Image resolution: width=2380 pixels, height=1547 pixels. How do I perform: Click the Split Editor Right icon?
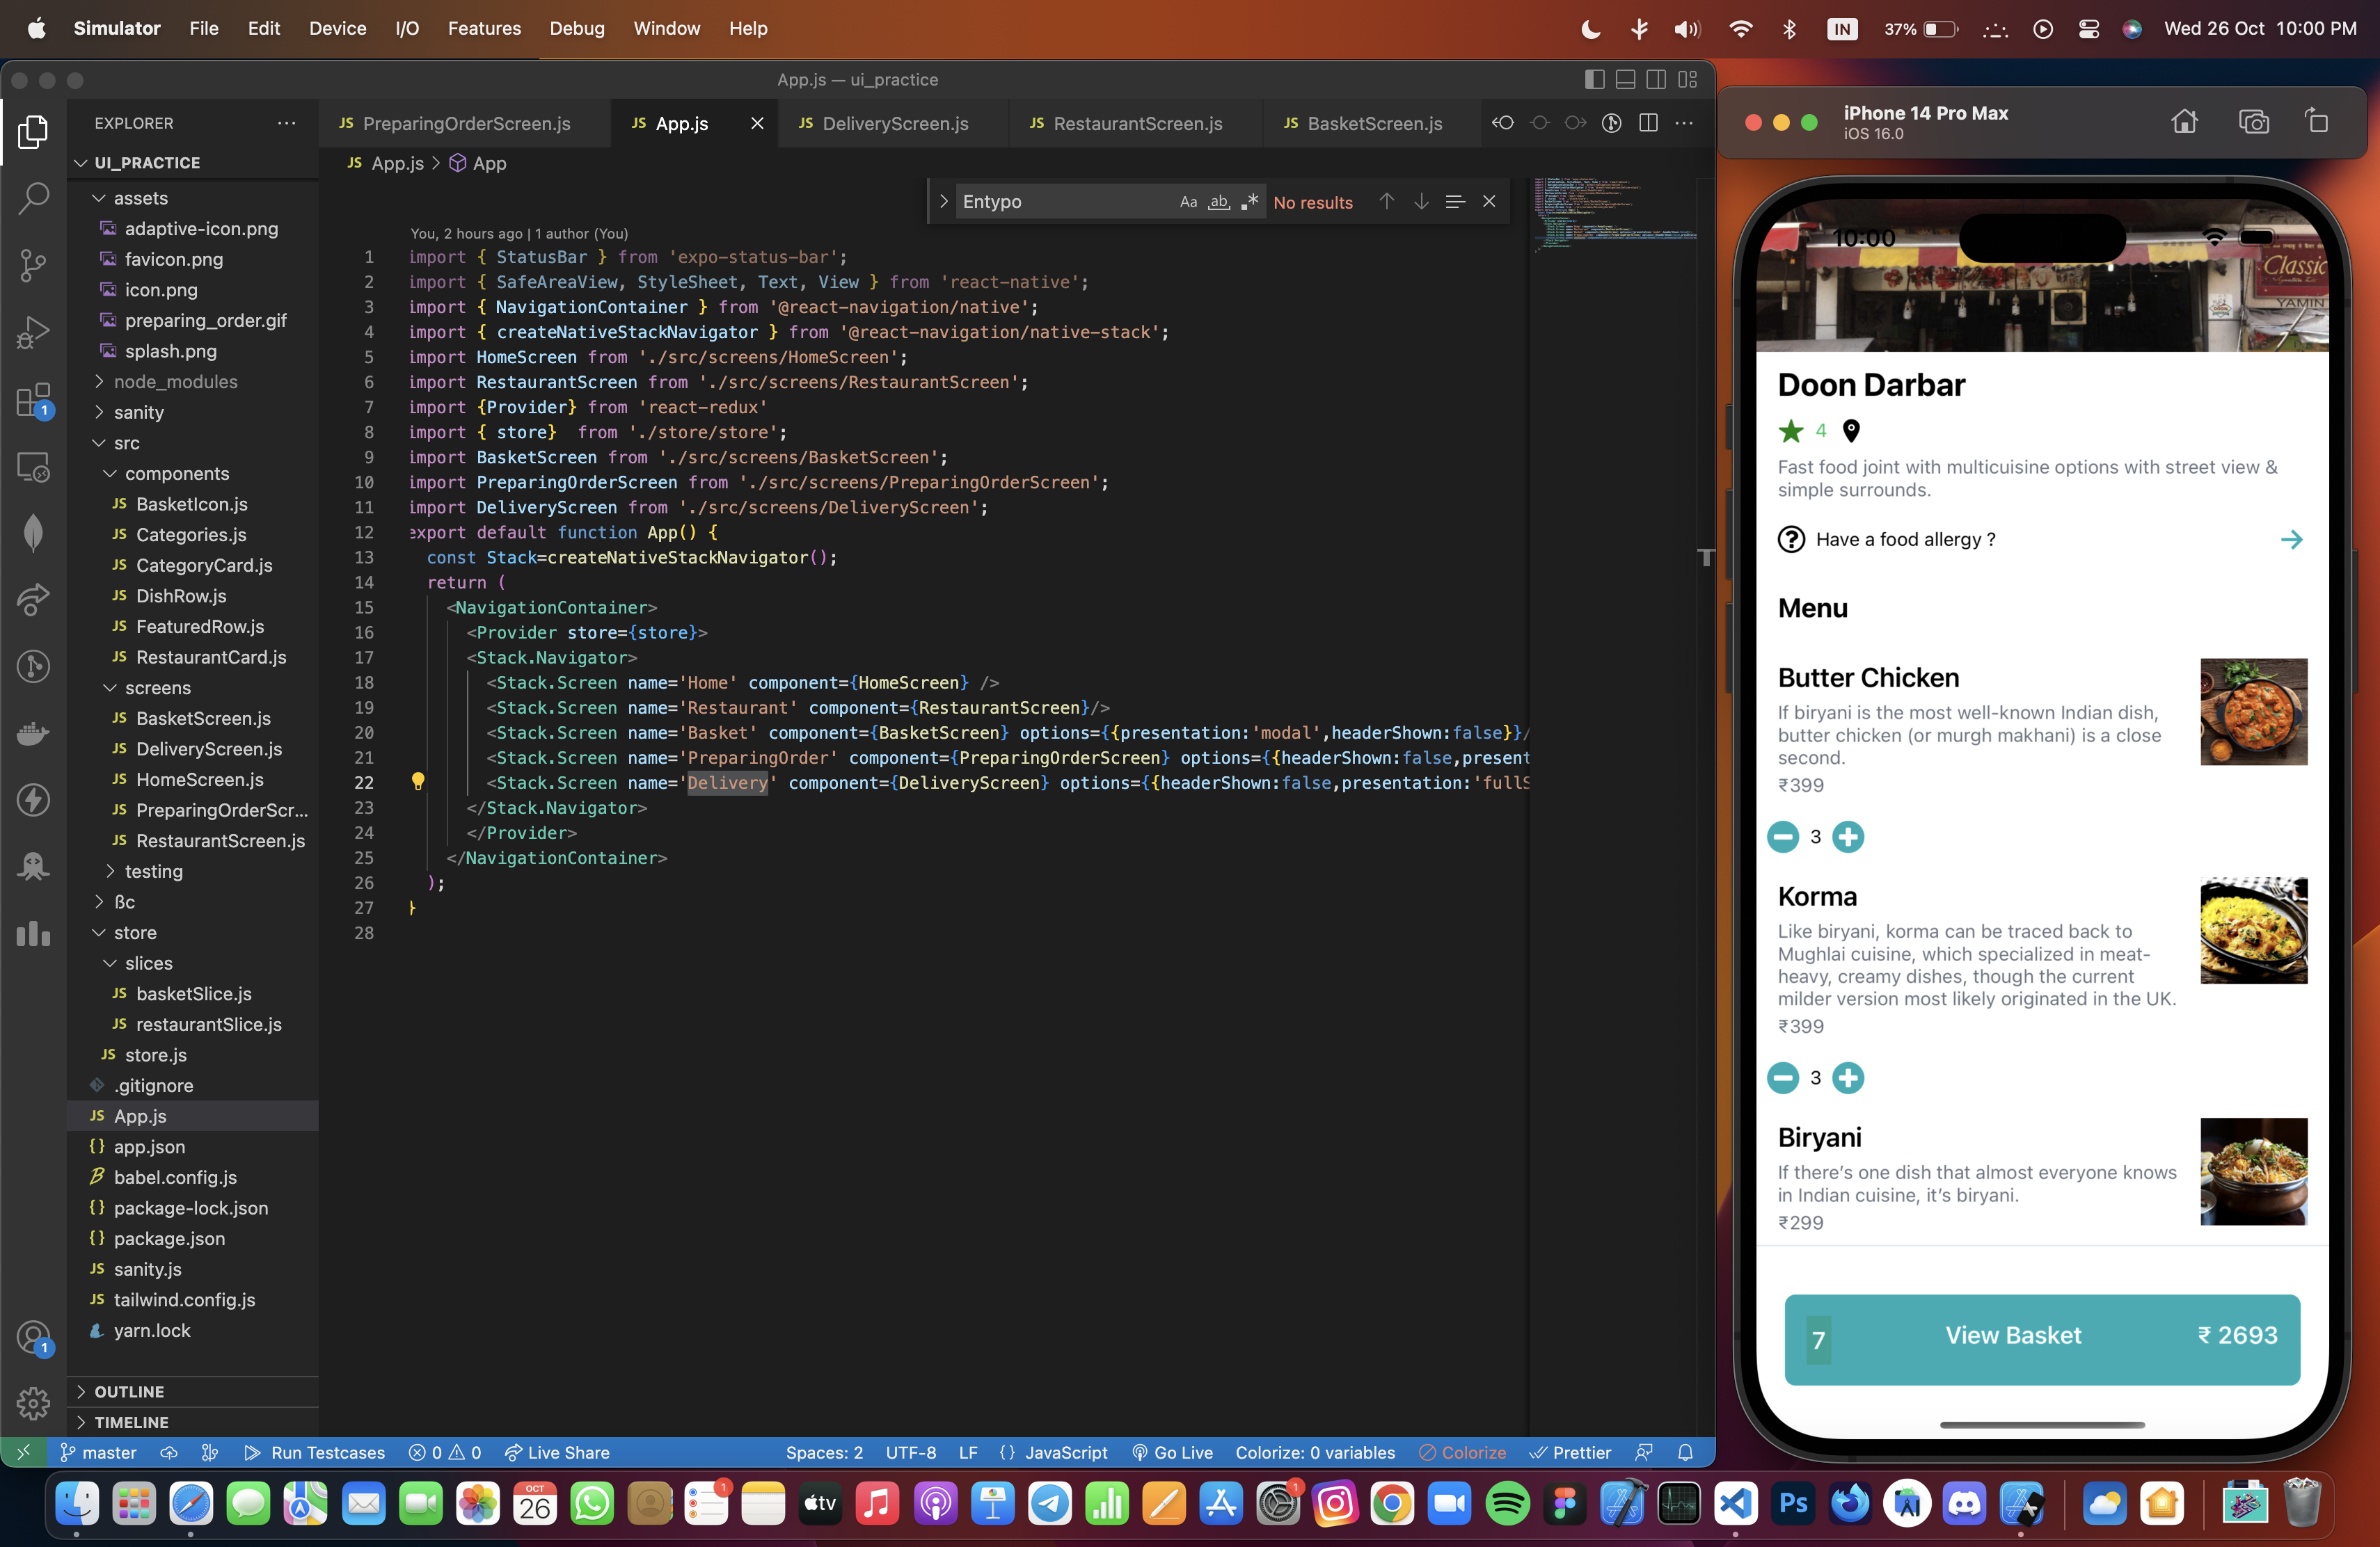[1648, 123]
